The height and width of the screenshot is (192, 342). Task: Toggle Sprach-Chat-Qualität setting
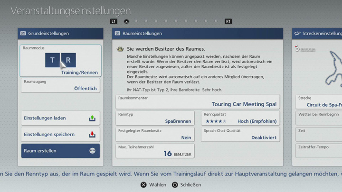[240, 134]
